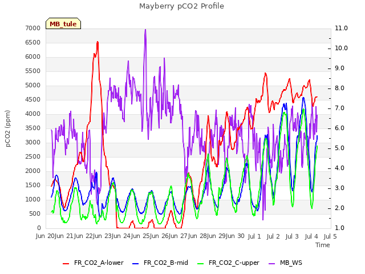Click the pCO2 (ppm) axis label
This screenshot has width=365, height=274.
coord(8,128)
